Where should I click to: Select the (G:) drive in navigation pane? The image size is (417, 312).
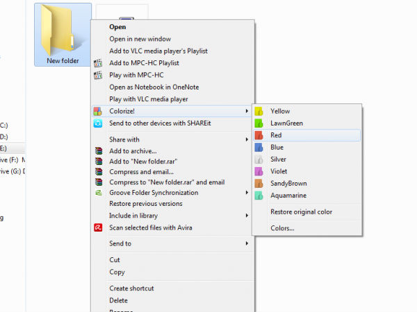13,171
